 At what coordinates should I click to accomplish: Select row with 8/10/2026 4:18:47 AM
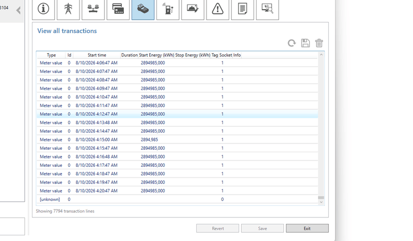tap(177, 173)
